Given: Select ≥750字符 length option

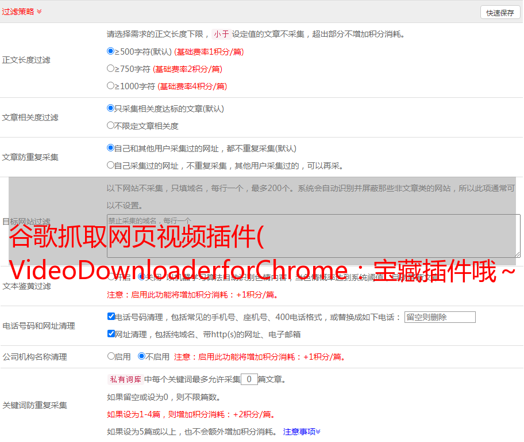Looking at the screenshot, I should tap(110, 68).
